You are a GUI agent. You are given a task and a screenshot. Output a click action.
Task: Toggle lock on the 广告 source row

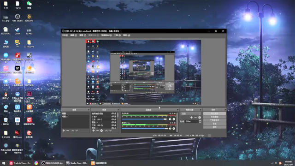115,117
